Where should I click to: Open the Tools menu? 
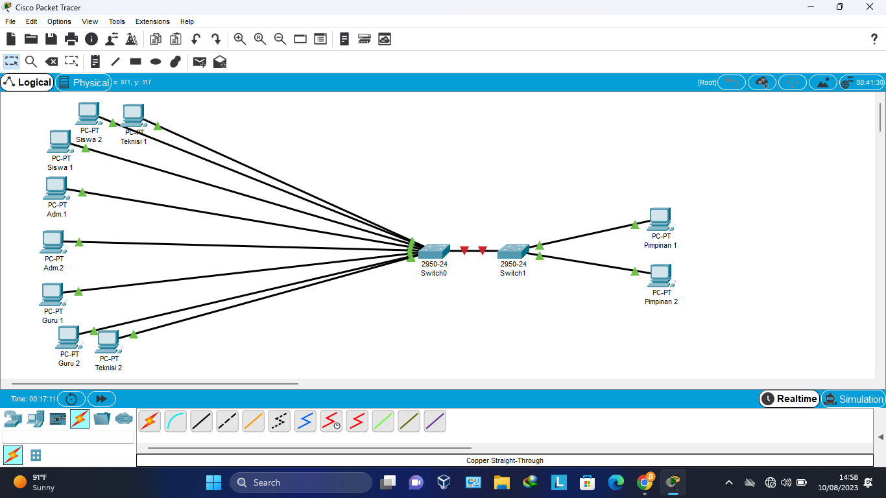tap(117, 21)
